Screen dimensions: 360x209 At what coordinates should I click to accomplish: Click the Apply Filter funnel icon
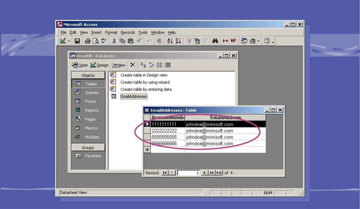click(205, 41)
